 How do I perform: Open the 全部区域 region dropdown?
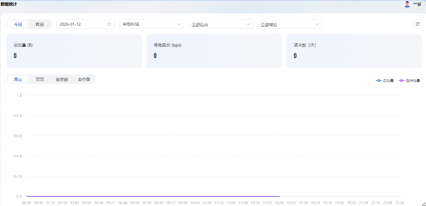point(152,24)
